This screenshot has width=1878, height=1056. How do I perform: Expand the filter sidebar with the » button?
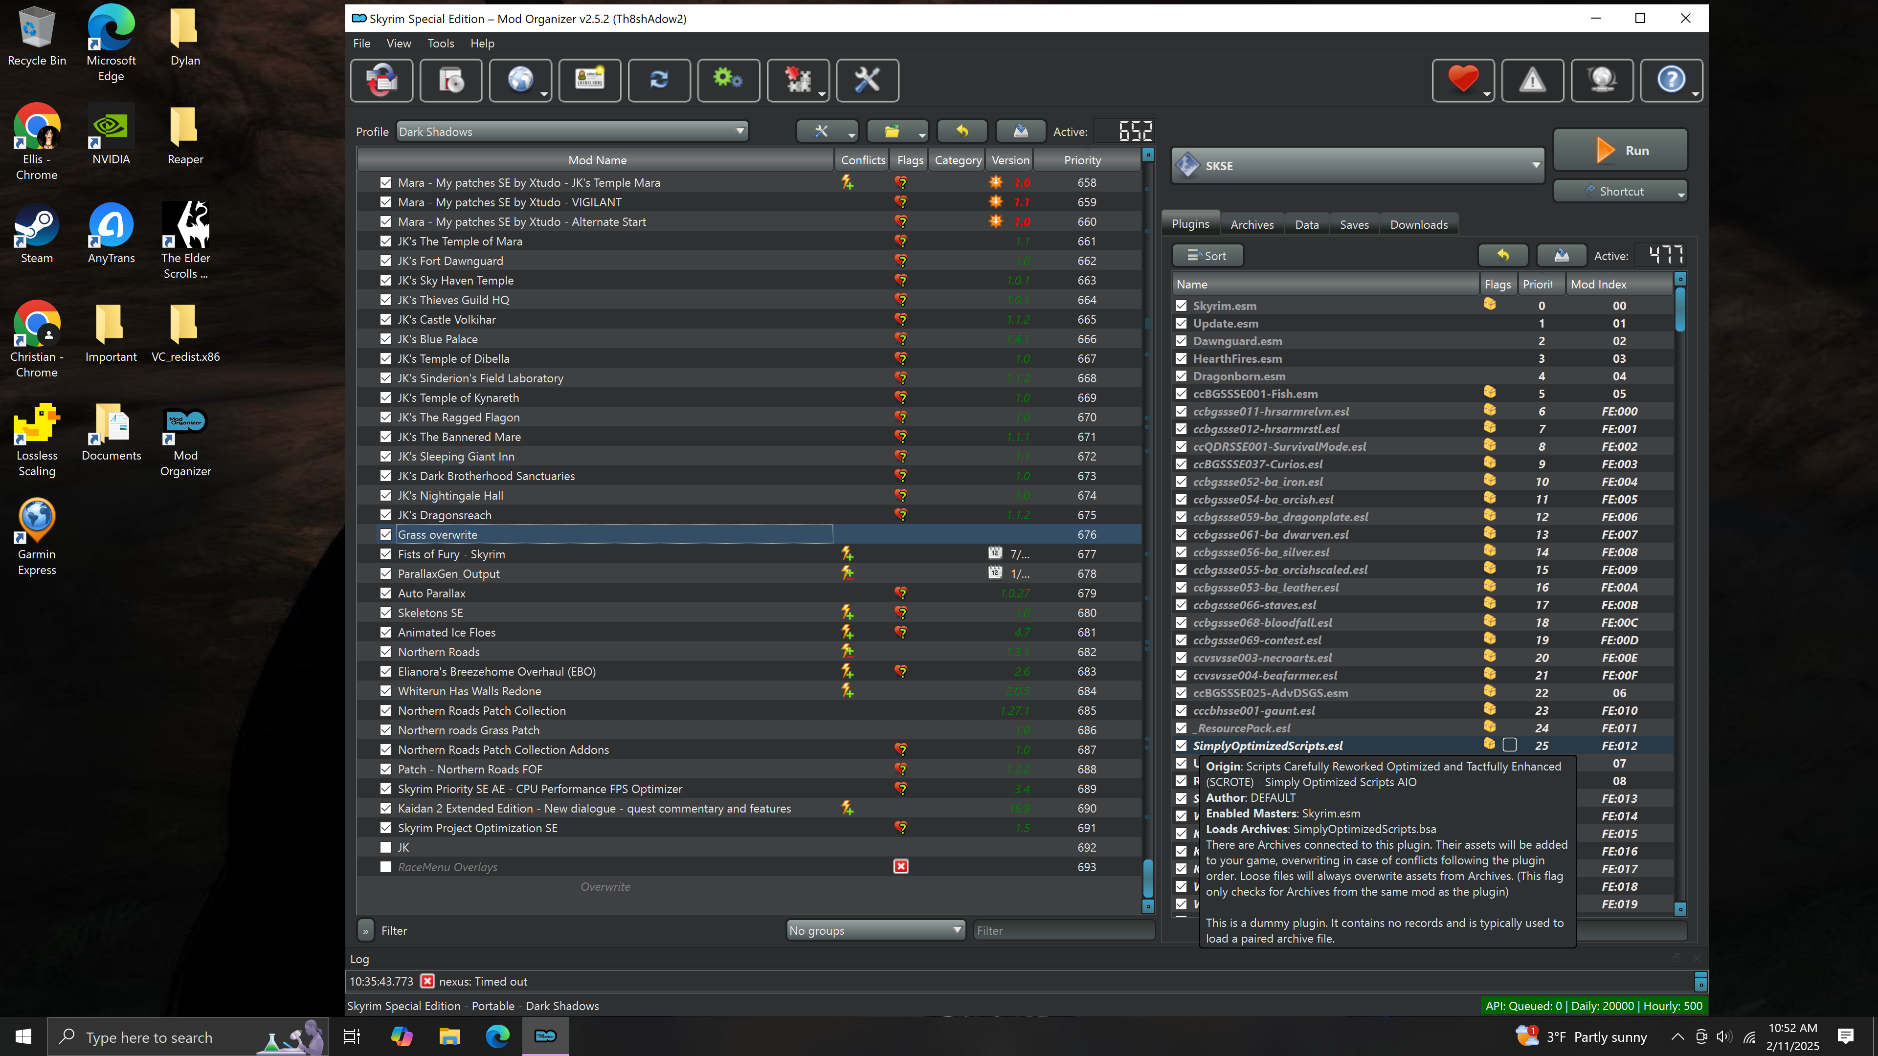pyautogui.click(x=366, y=931)
